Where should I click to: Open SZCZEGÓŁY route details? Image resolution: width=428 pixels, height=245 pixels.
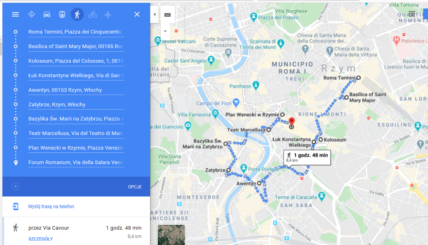point(41,239)
